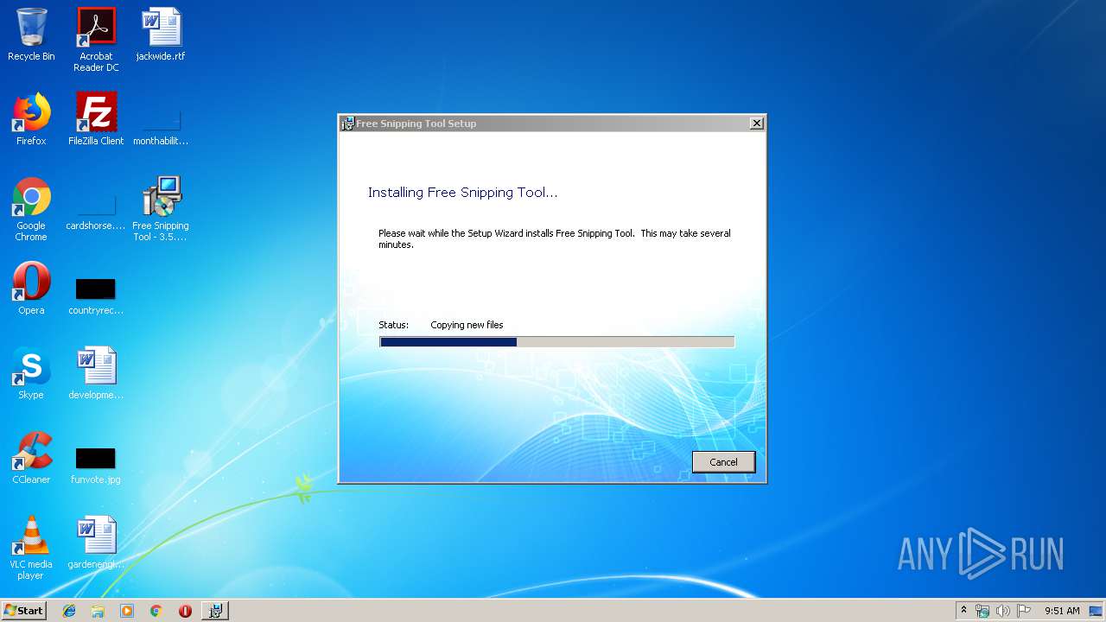The image size is (1106, 622).
Task: Launch Chrome from the taskbar
Action: [x=156, y=611]
